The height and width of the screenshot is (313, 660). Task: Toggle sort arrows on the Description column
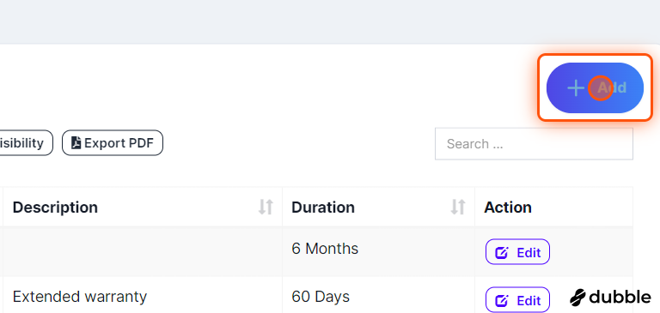tap(266, 208)
